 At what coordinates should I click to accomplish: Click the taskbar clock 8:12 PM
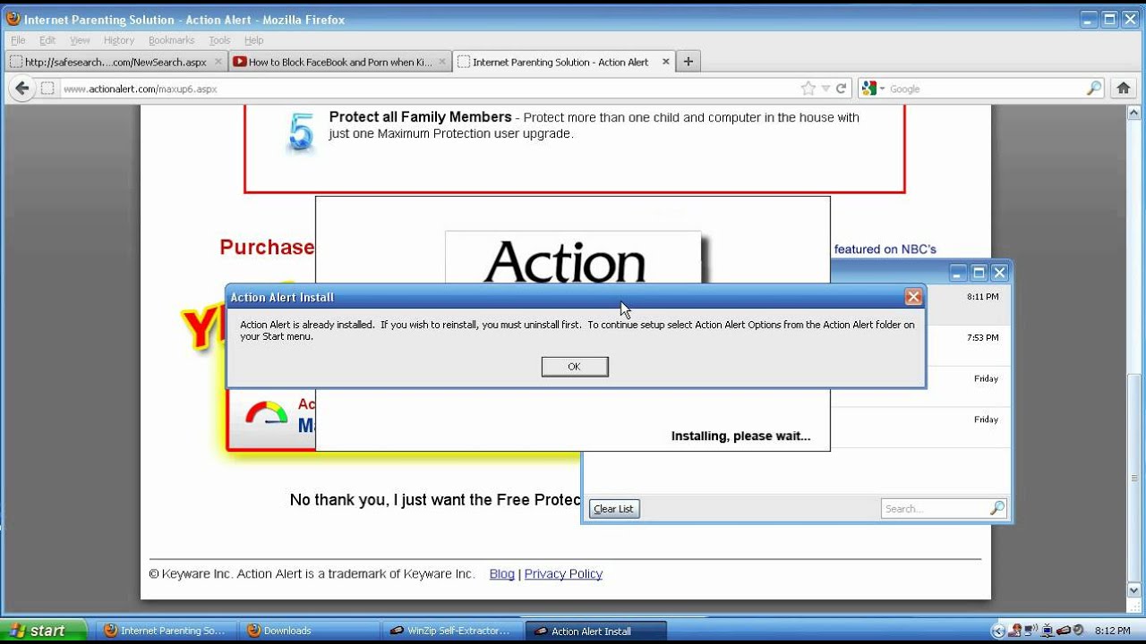pos(1113,631)
